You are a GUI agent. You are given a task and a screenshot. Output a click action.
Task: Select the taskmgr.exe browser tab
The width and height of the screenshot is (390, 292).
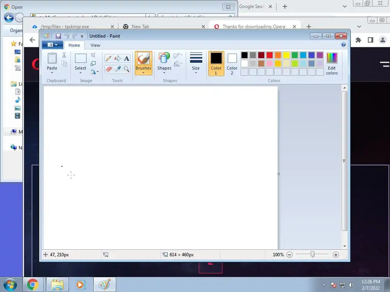pos(65,26)
